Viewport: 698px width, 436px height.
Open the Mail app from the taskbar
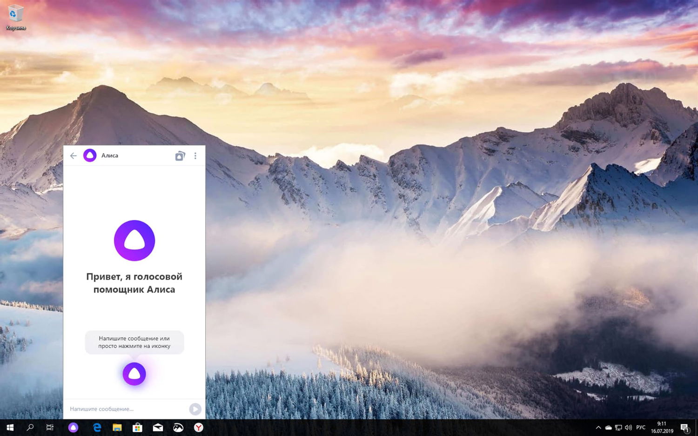(x=158, y=427)
